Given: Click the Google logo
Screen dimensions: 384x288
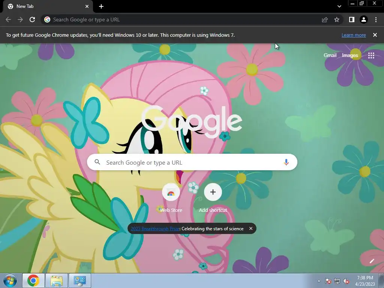Looking at the screenshot, I should [x=192, y=121].
